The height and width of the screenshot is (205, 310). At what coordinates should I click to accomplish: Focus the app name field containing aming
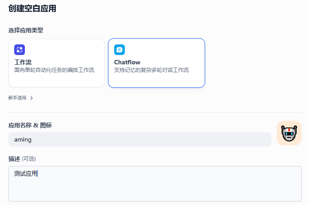[140, 139]
